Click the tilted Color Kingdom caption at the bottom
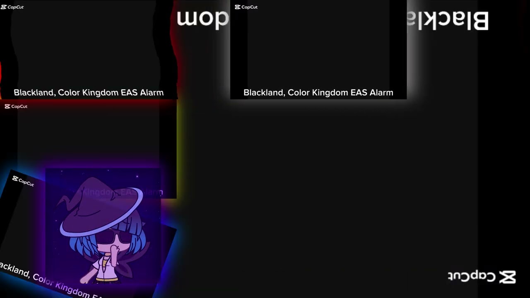The width and height of the screenshot is (530, 298). 52,280
